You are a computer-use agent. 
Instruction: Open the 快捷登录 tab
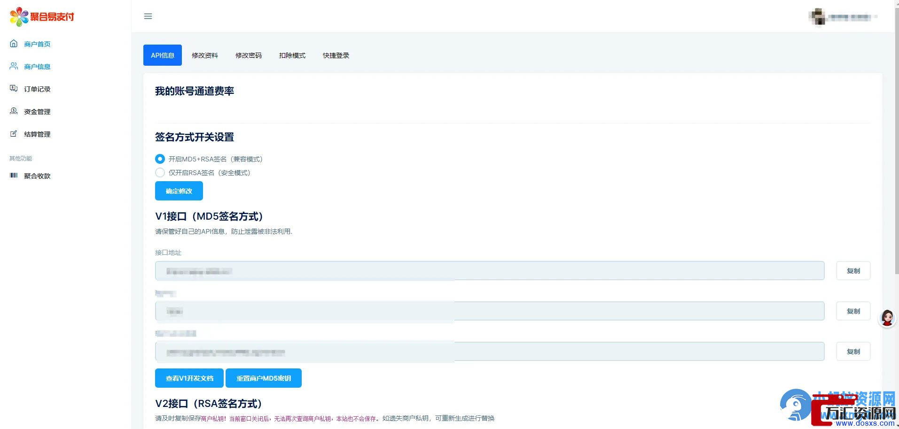pyautogui.click(x=336, y=55)
